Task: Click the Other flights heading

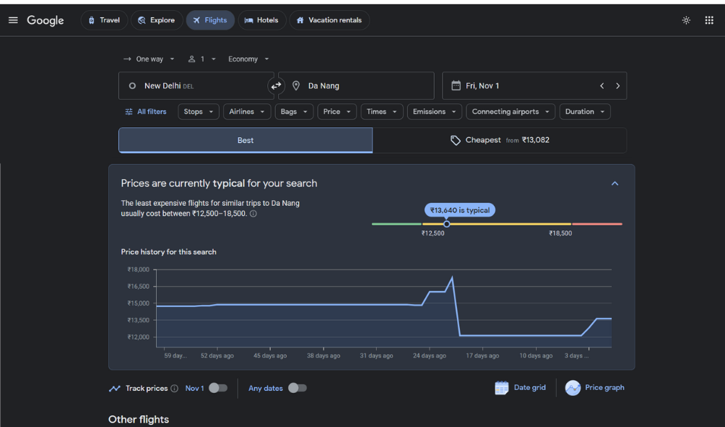Action: tap(139, 420)
